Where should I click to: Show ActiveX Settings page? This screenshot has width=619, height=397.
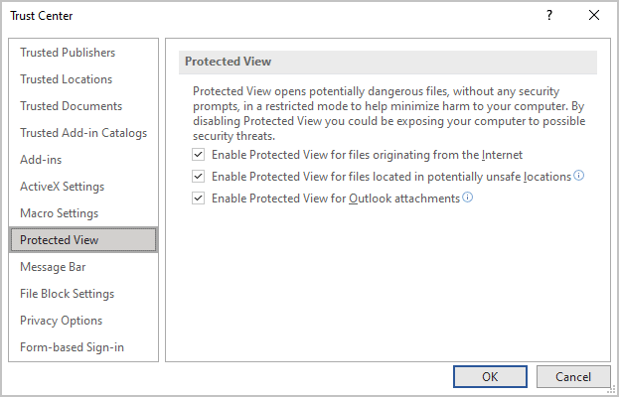coord(62,187)
